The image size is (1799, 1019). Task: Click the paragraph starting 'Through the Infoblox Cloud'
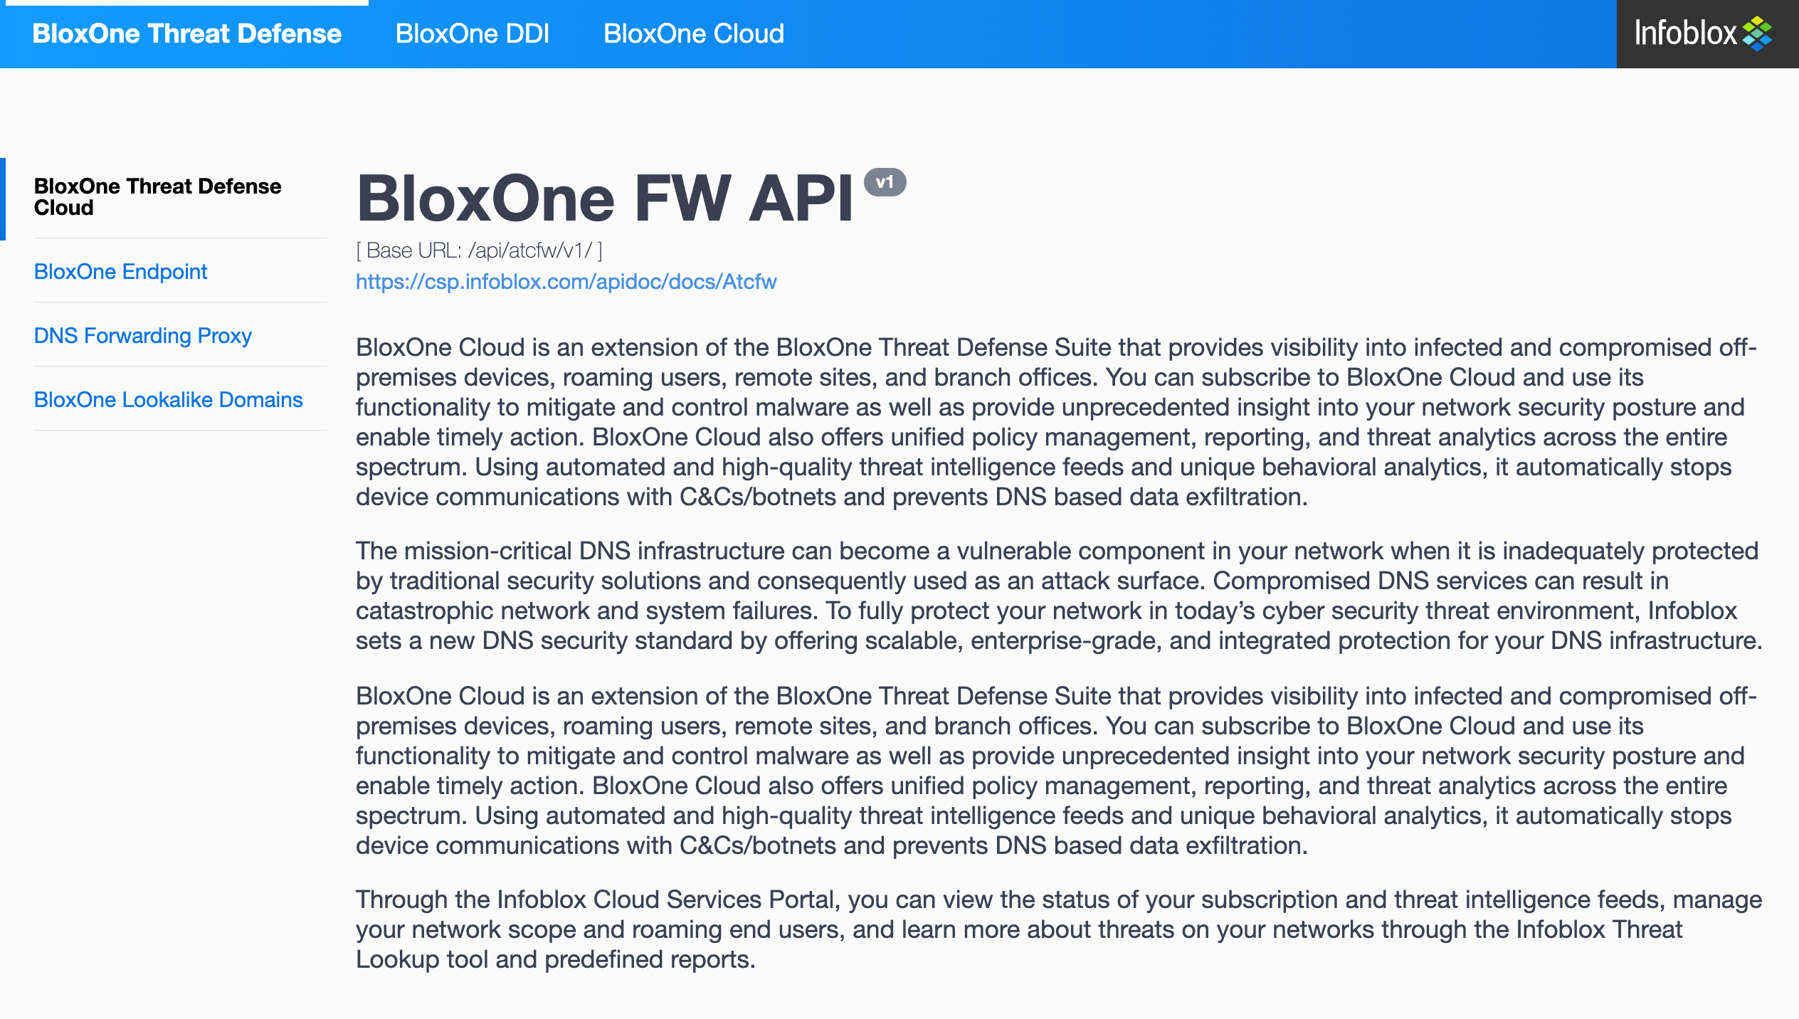[x=1059, y=929]
